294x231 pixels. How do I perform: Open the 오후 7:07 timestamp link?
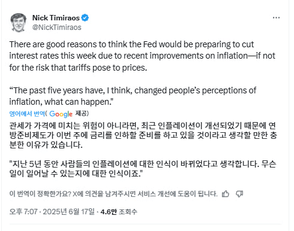pos(23,212)
